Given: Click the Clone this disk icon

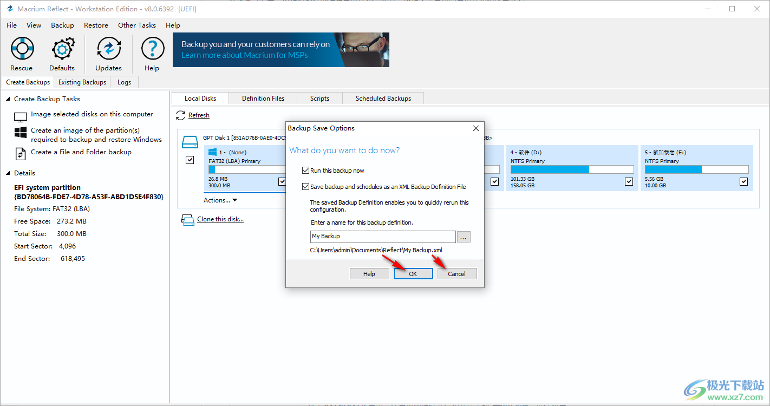Looking at the screenshot, I should 187,219.
